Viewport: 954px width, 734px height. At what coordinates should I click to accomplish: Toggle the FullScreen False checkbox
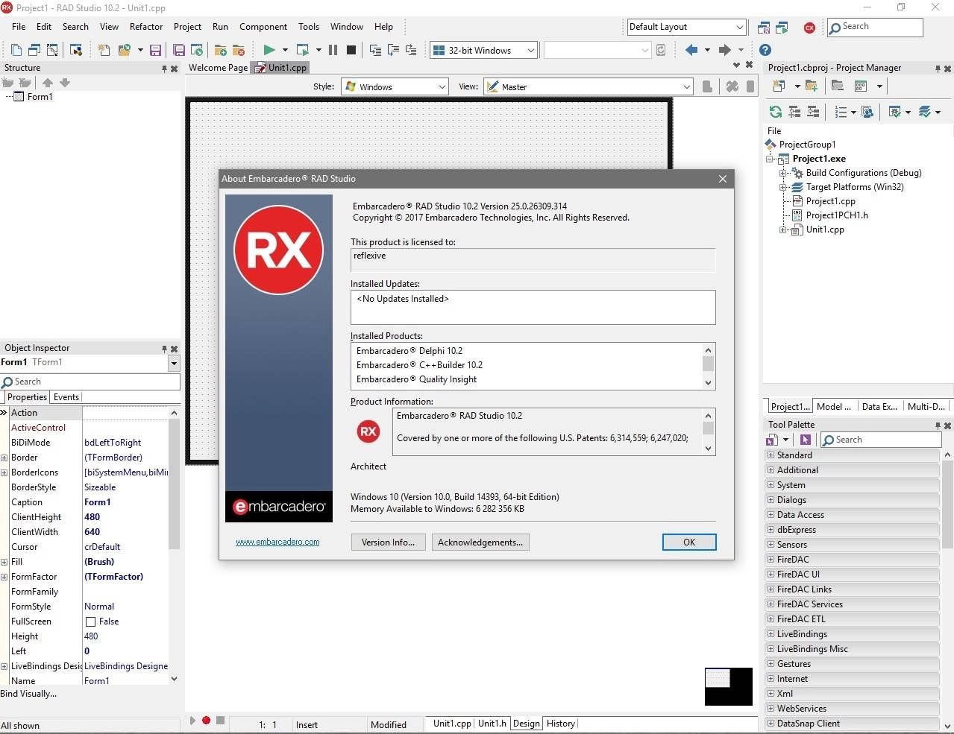(90, 621)
